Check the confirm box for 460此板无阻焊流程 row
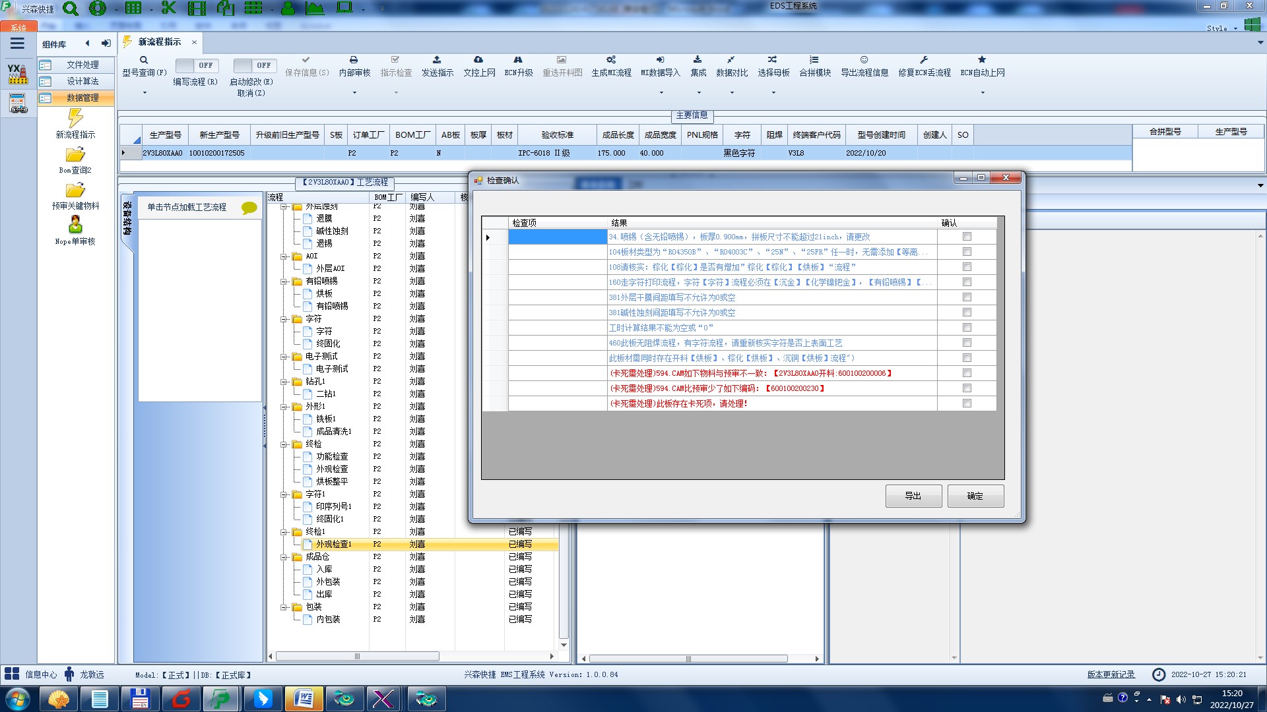The width and height of the screenshot is (1267, 712). pyautogui.click(x=967, y=343)
